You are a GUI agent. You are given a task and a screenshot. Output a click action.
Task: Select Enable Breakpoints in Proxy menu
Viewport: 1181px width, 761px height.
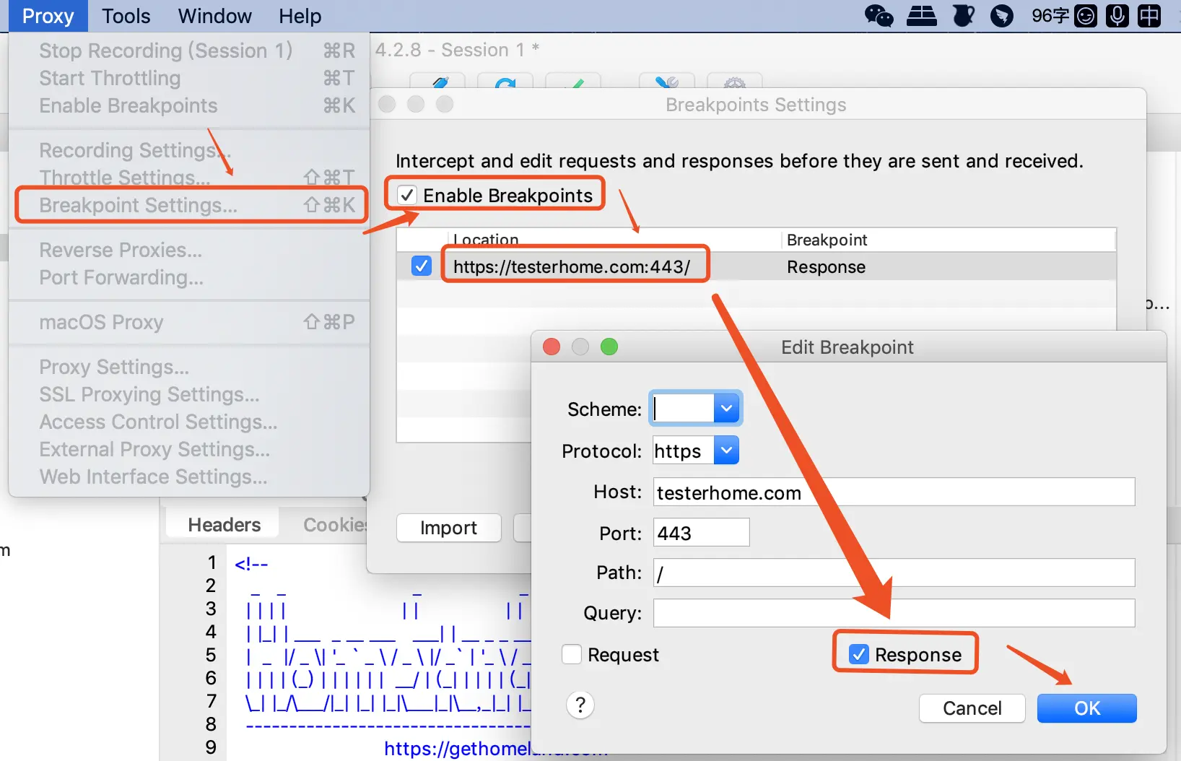[189, 105]
